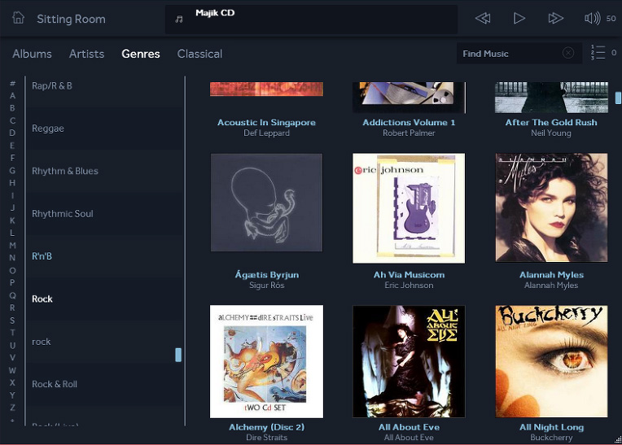Skip to previous track
Image resolution: width=622 pixels, height=445 pixels.
[x=483, y=18]
